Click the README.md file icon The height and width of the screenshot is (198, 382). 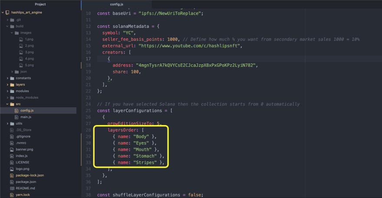(12, 188)
